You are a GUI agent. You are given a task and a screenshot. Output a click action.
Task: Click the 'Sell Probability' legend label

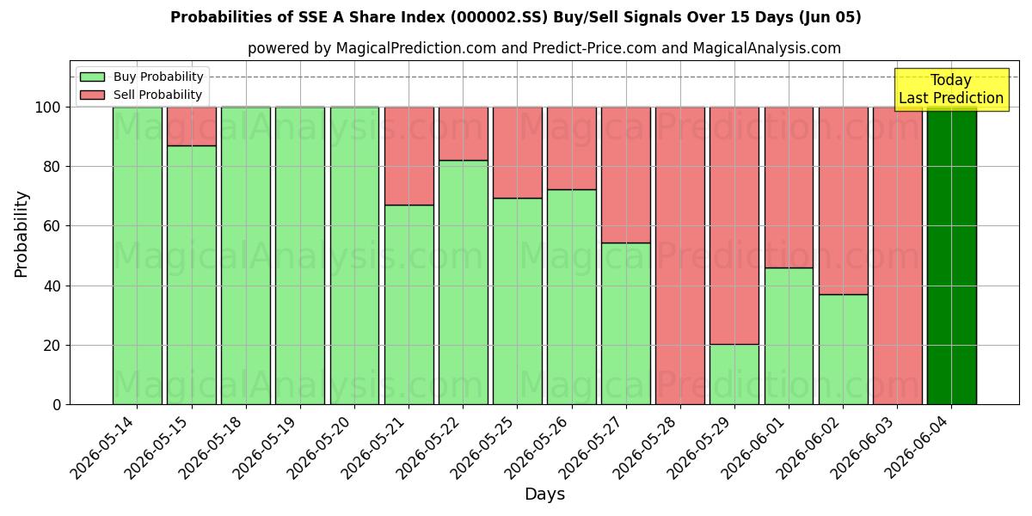157,95
